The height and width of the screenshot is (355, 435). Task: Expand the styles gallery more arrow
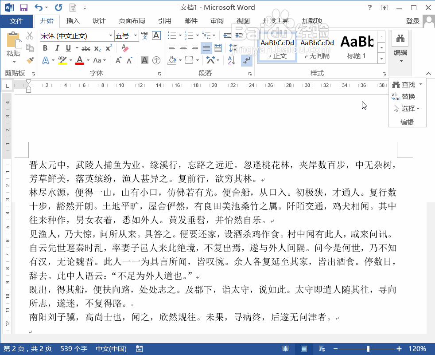[x=382, y=59]
